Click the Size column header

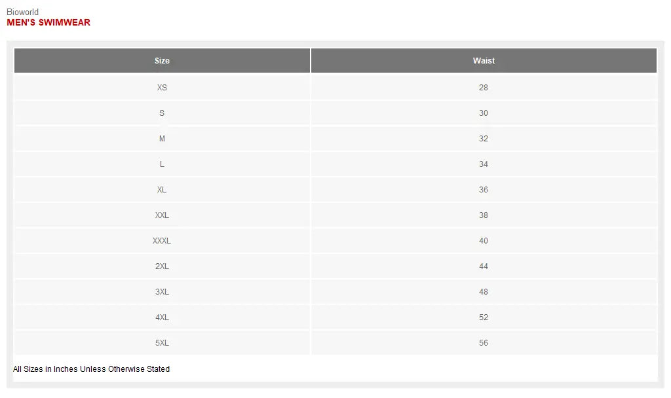[162, 61]
